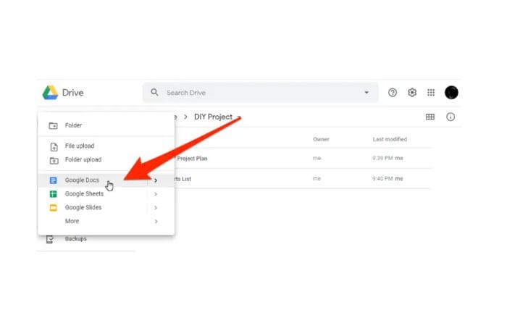Viewport: 507px width, 326px height.
Task: Open the Help question mark icon
Action: [393, 93]
